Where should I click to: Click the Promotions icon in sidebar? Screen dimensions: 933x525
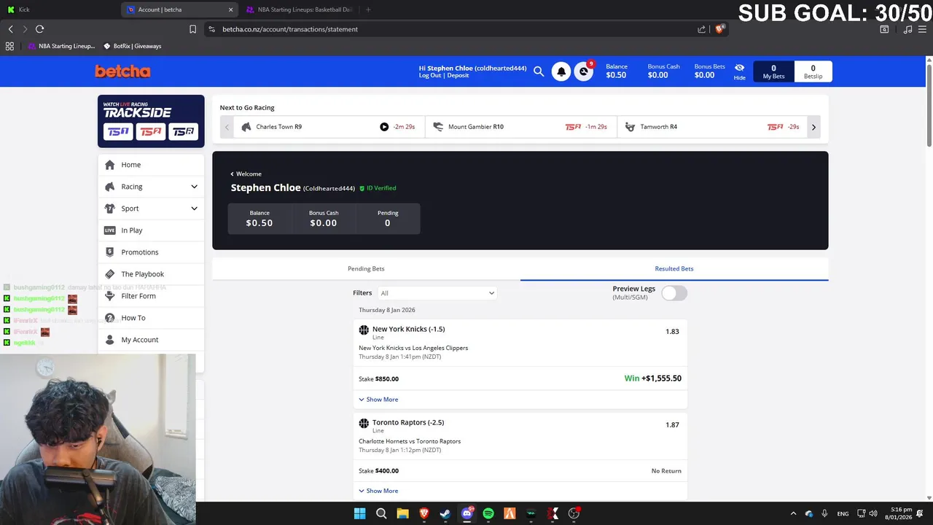(x=110, y=252)
